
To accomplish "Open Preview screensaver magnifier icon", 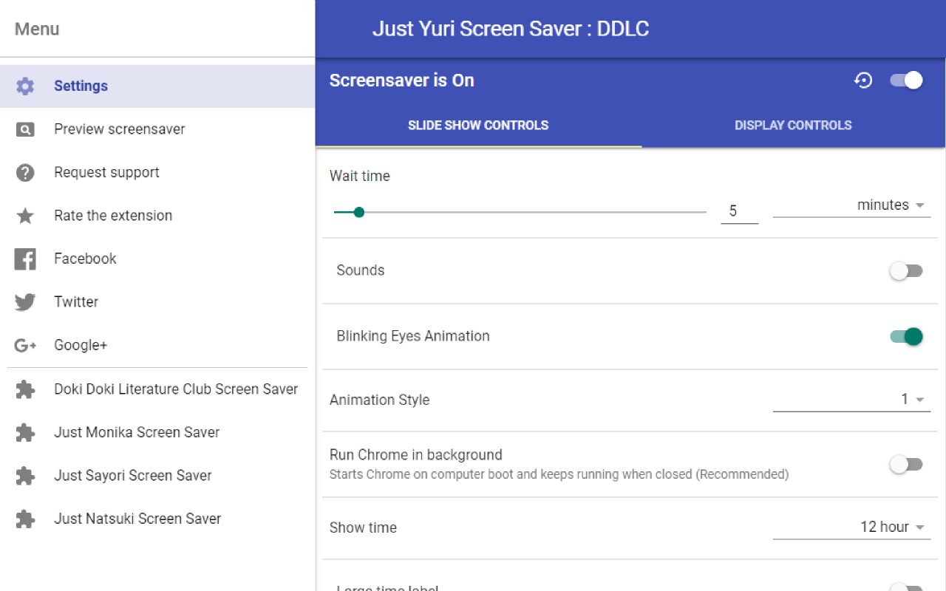I will pyautogui.click(x=25, y=129).
